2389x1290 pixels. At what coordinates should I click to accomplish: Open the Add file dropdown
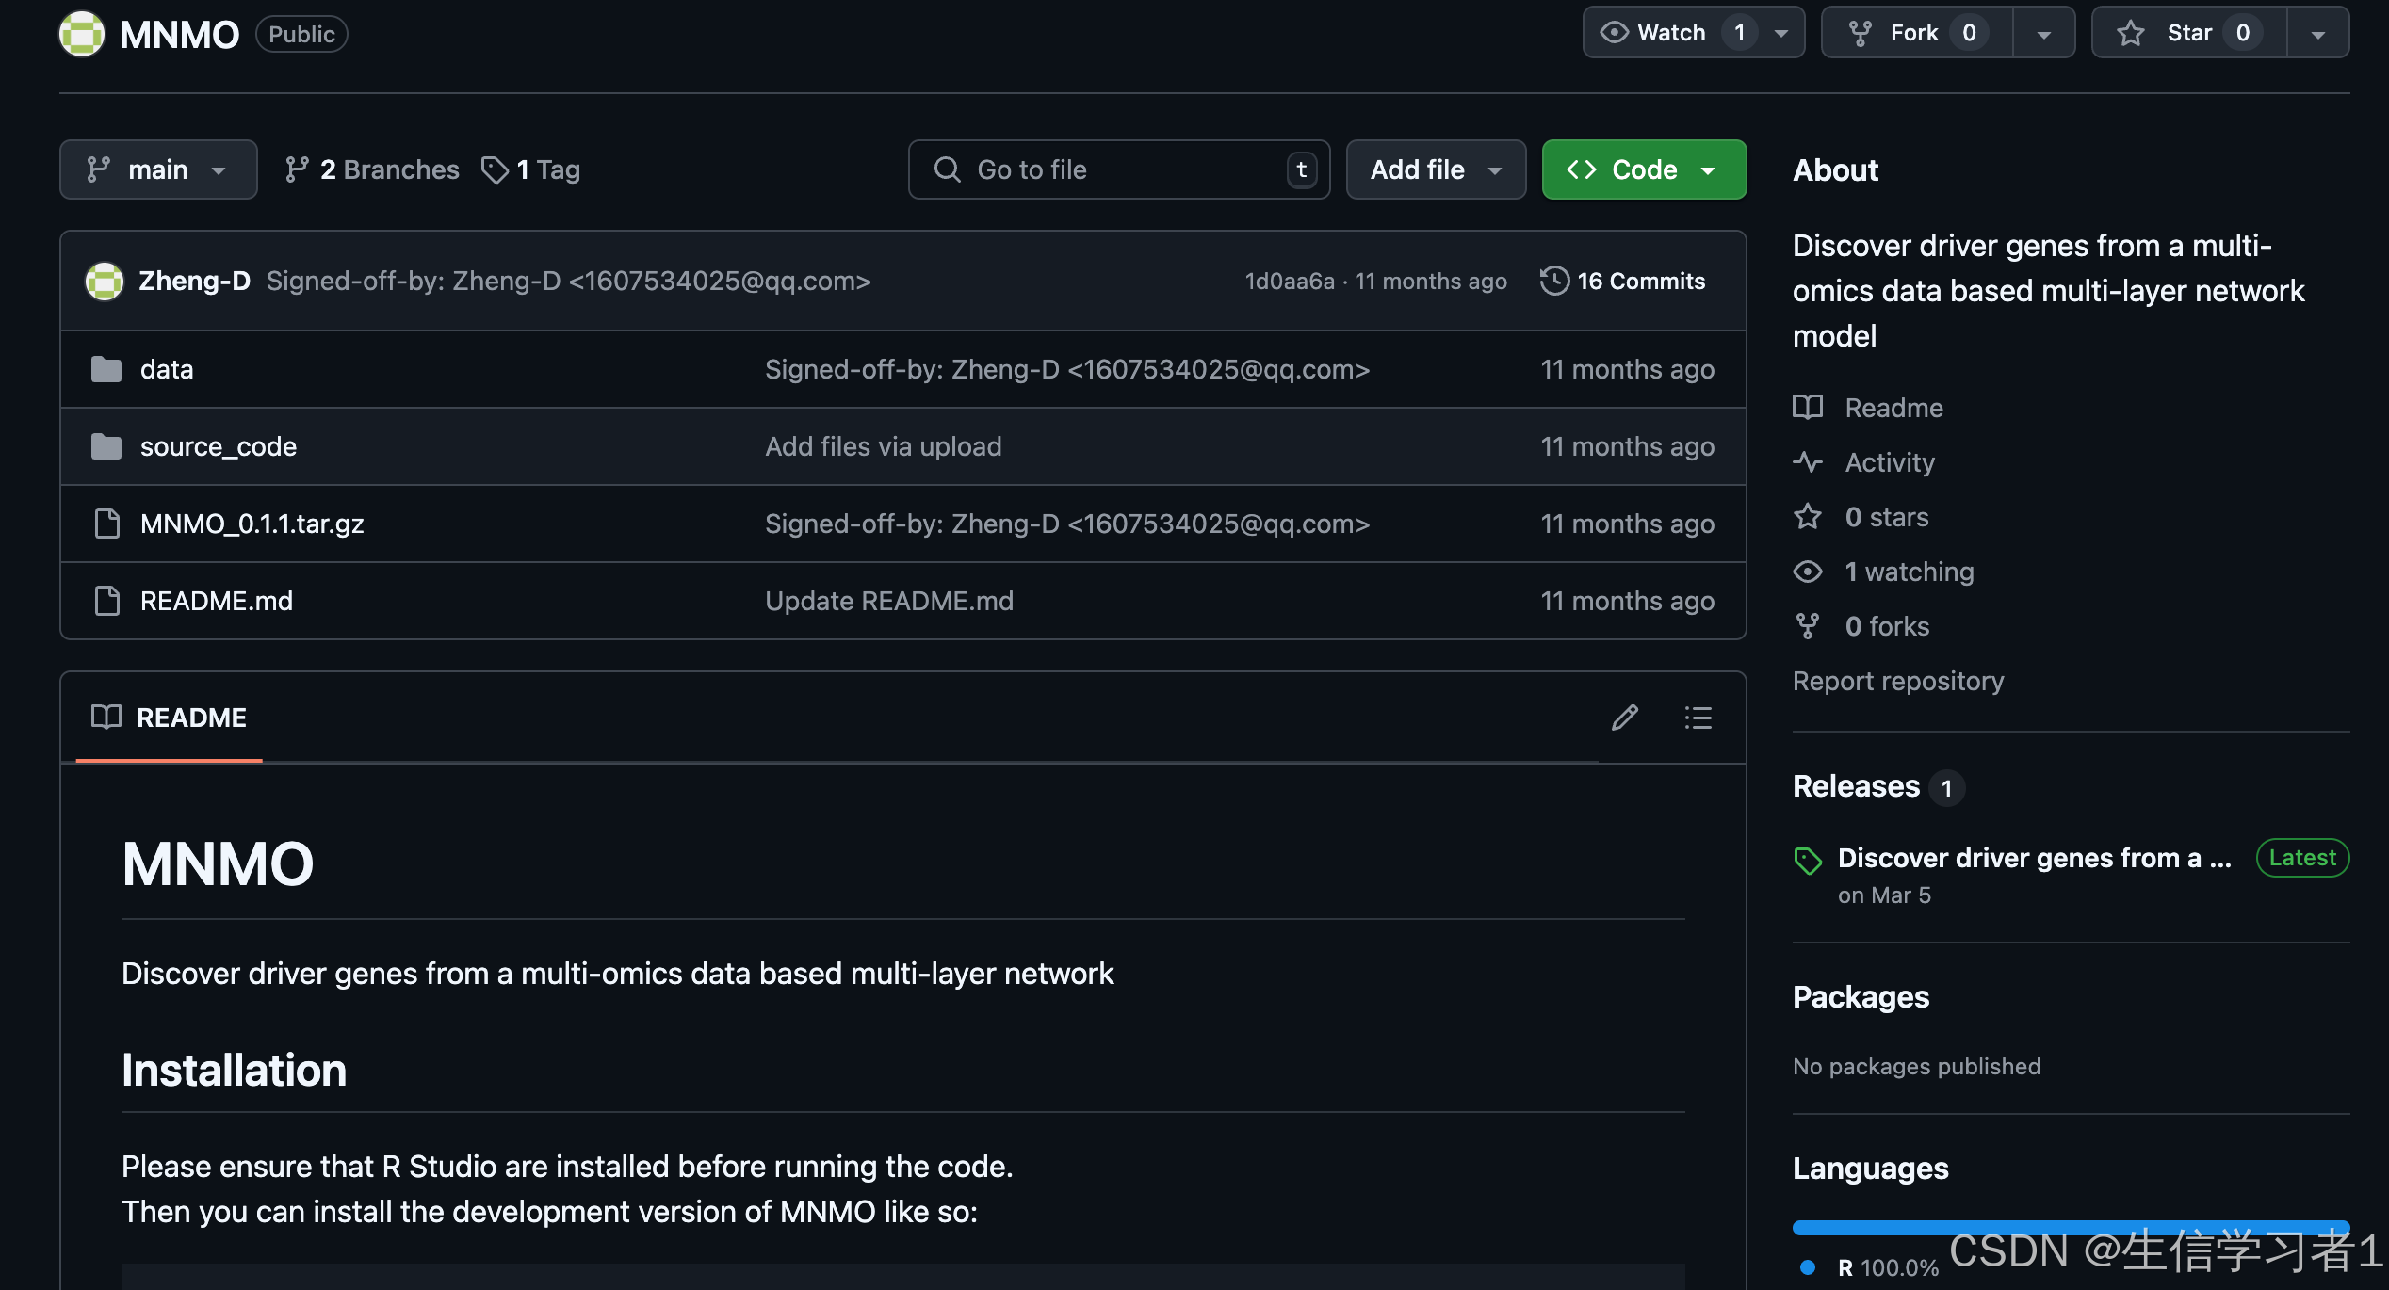click(x=1435, y=169)
